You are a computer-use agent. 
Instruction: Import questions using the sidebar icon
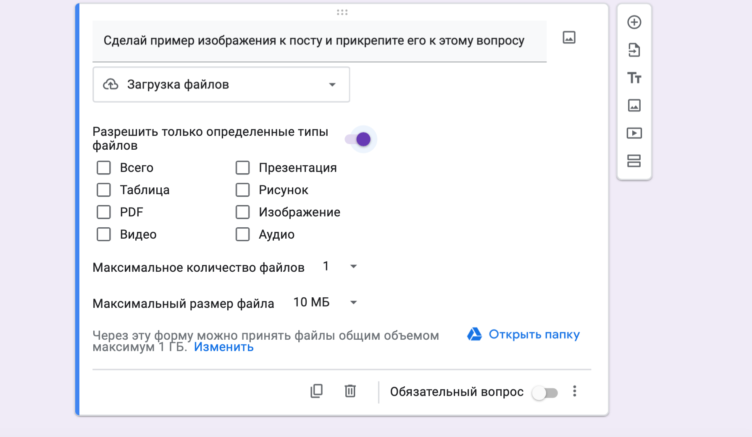tap(634, 50)
